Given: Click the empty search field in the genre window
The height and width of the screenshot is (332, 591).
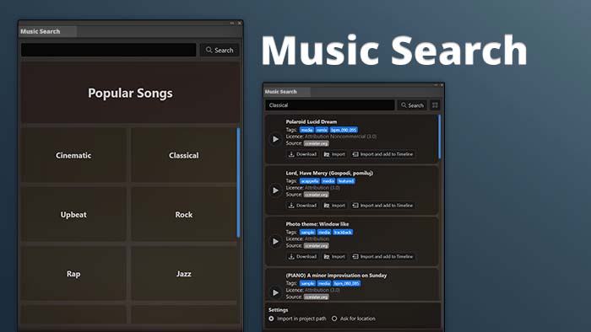Looking at the screenshot, I should tap(109, 50).
